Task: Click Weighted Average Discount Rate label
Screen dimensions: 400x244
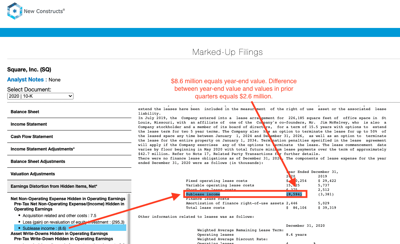Action: pos(232,239)
